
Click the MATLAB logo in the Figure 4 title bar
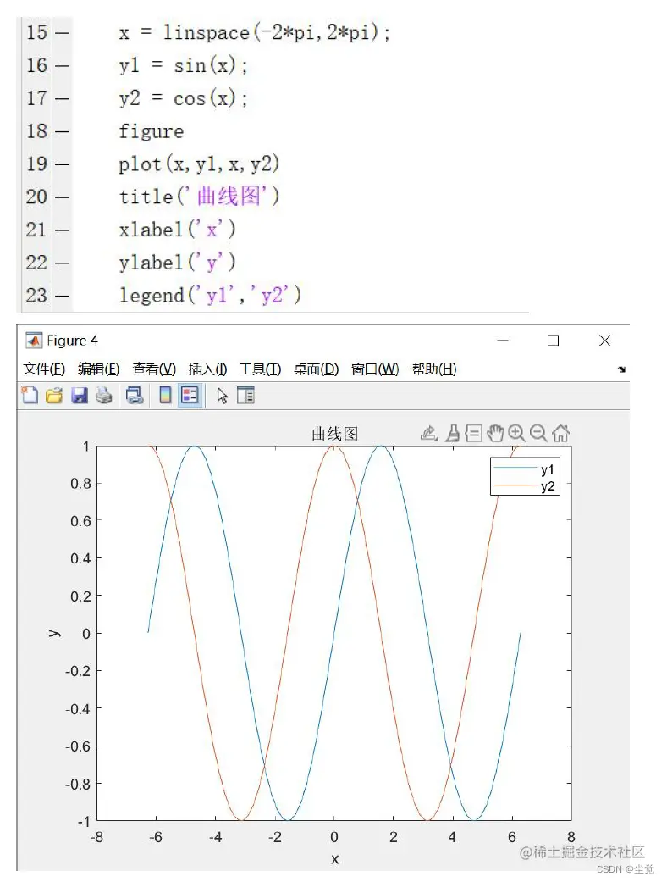[34, 341]
